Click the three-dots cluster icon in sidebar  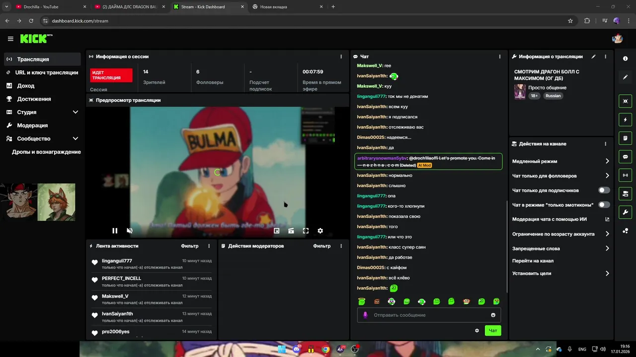pos(625,231)
